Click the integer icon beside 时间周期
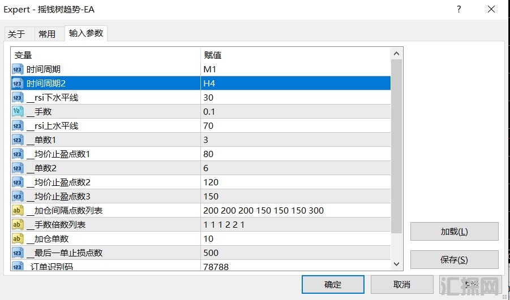This screenshot has height=300, width=510. pos(18,69)
